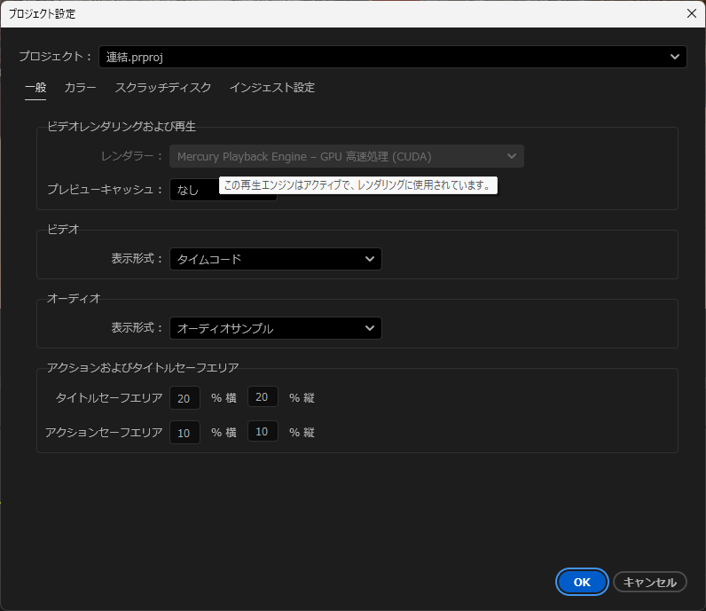Click the playback engine tooltip message

pyautogui.click(x=357, y=185)
